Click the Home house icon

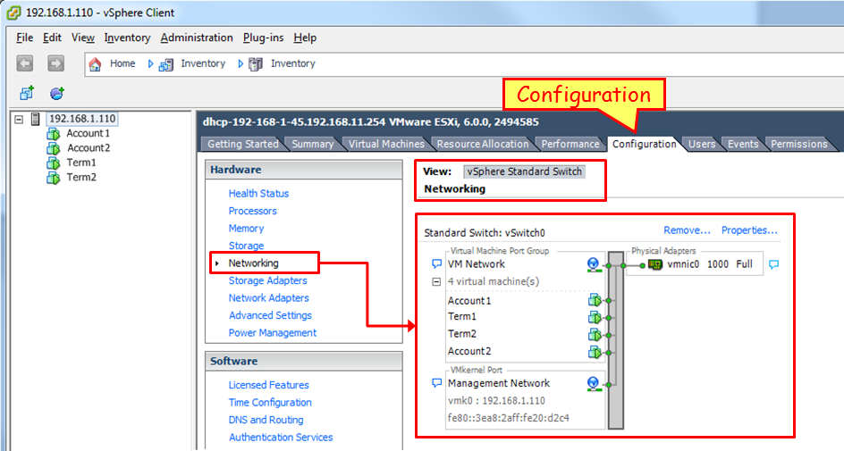click(96, 64)
